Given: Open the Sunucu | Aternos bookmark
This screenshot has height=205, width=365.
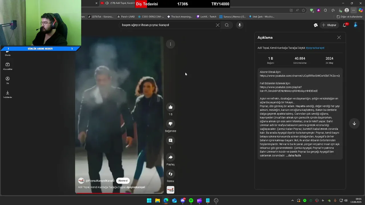Looking at the screenshot, I should pyautogui.click(x=232, y=17).
